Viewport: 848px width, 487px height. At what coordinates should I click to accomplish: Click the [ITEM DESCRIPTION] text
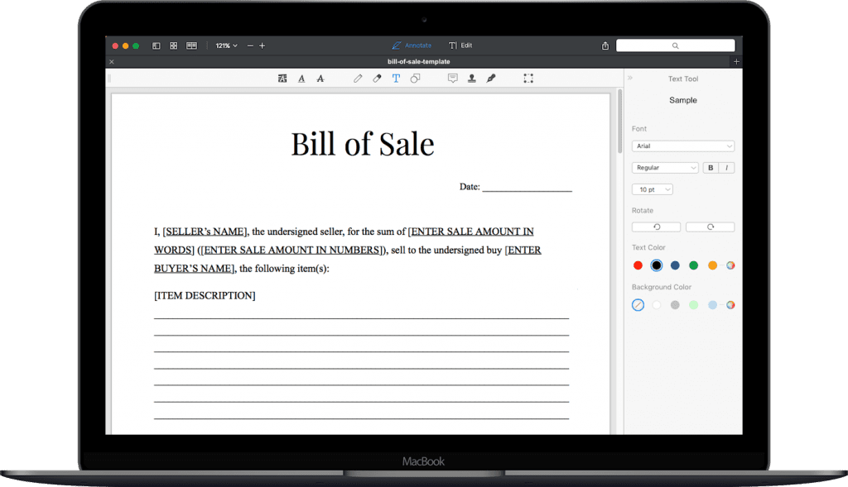(x=205, y=295)
